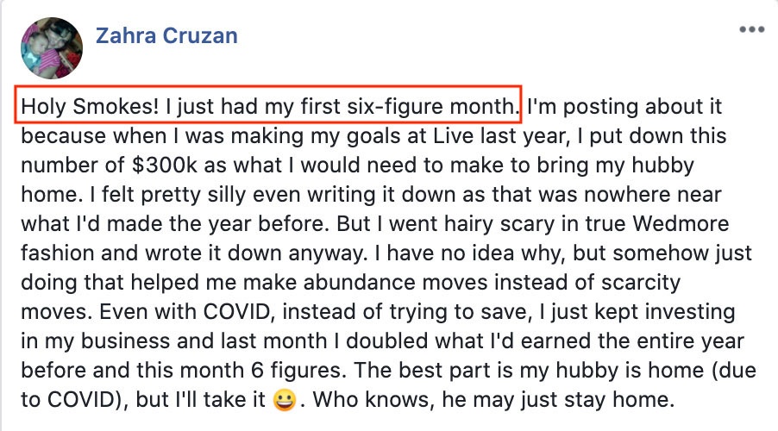Click Zahra Cruzan's profile picture
The height and width of the screenshot is (431, 778).
pyautogui.click(x=51, y=48)
